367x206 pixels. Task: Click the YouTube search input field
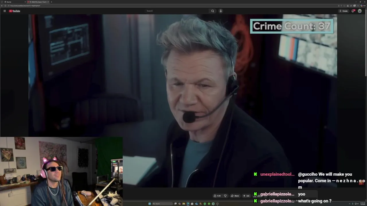(177, 11)
